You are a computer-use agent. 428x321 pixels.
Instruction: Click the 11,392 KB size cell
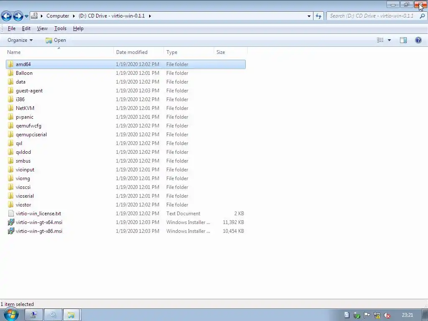tap(233, 222)
